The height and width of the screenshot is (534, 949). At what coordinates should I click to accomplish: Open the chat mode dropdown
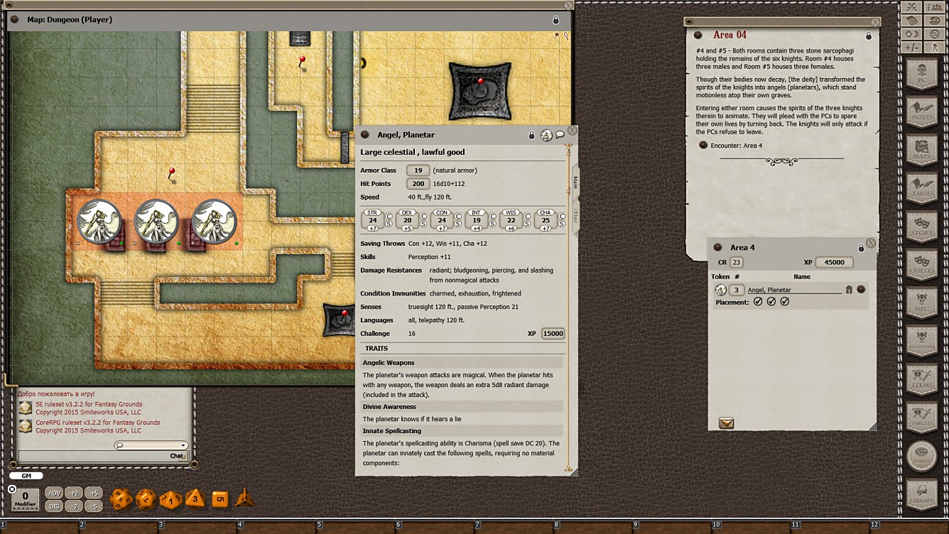click(x=183, y=446)
